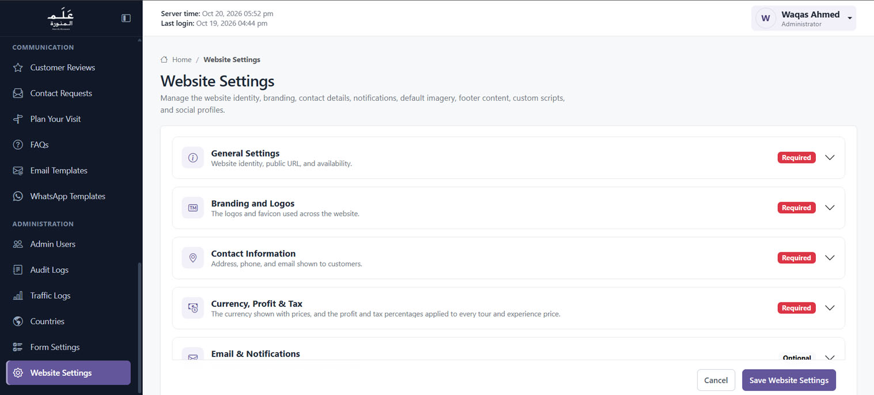
Task: Click the Website Settings page heading
Action: (x=217, y=81)
